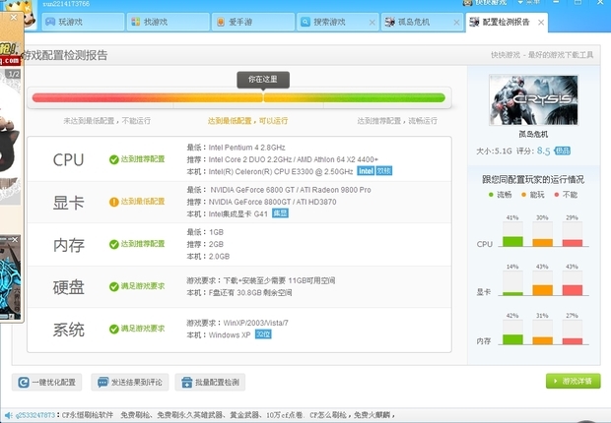Image resolution: width=611 pixels, height=423 pixels.
Task: Click the 1/2 page indicator on left ad
Action: point(14,74)
